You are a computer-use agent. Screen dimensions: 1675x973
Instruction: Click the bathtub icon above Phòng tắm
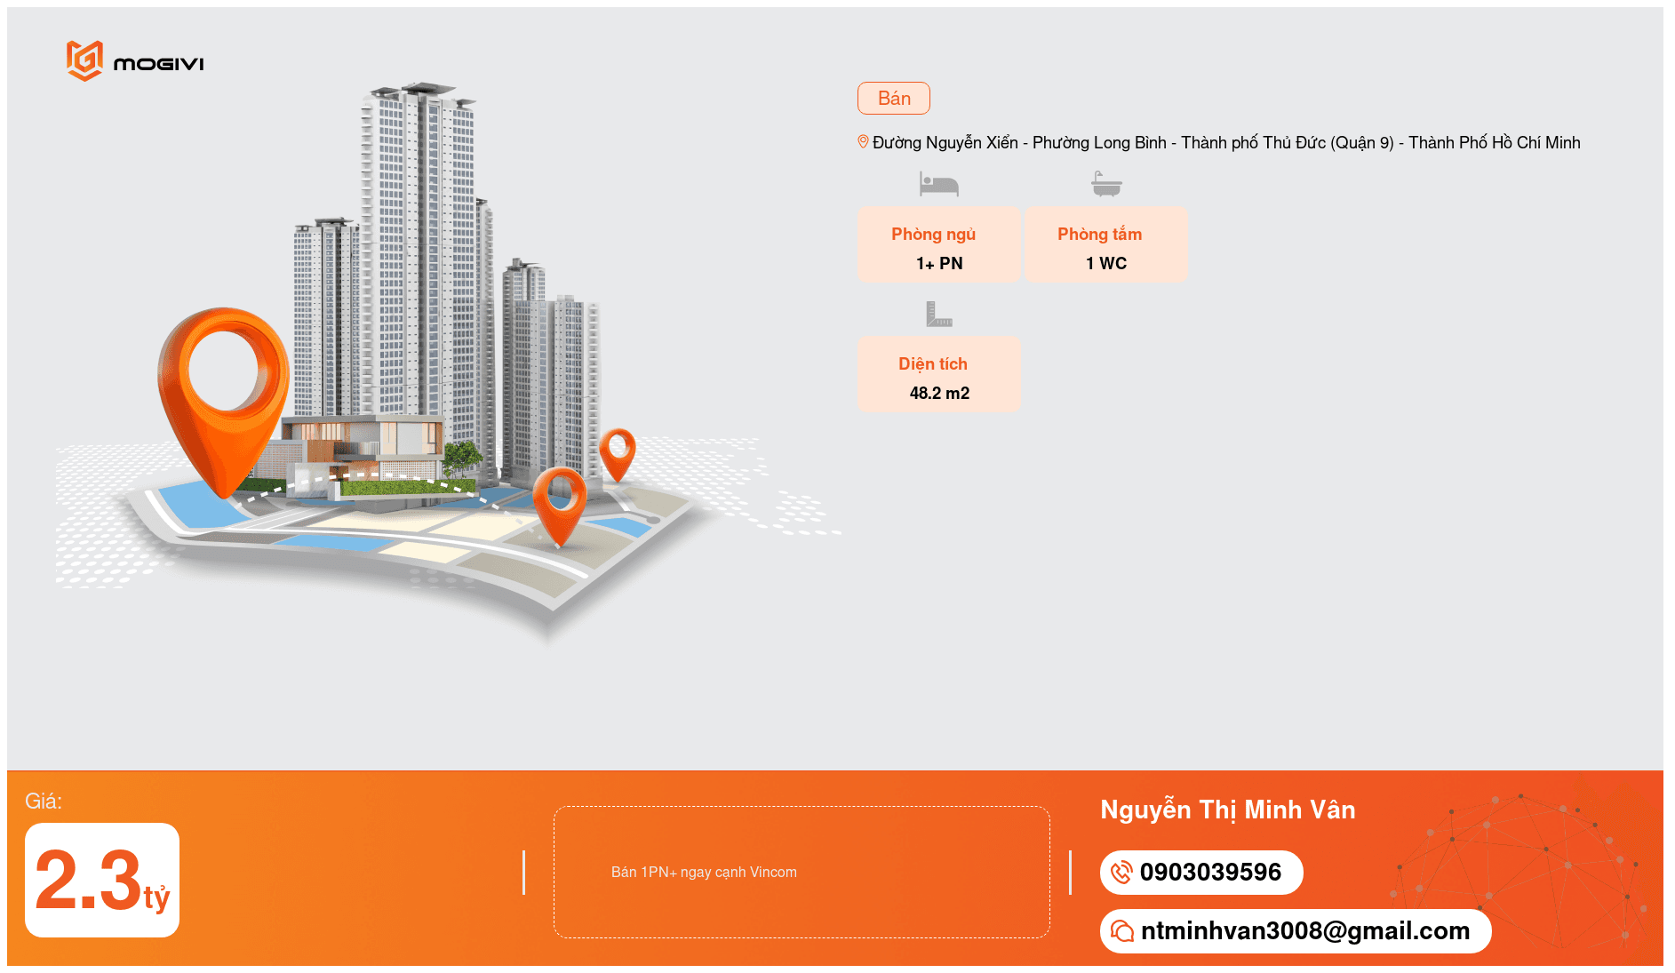click(x=1106, y=184)
